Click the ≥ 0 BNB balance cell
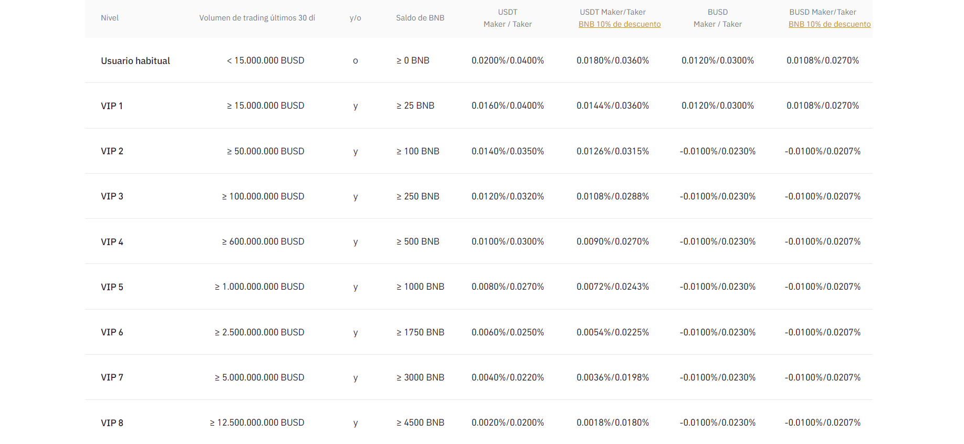 tap(413, 60)
